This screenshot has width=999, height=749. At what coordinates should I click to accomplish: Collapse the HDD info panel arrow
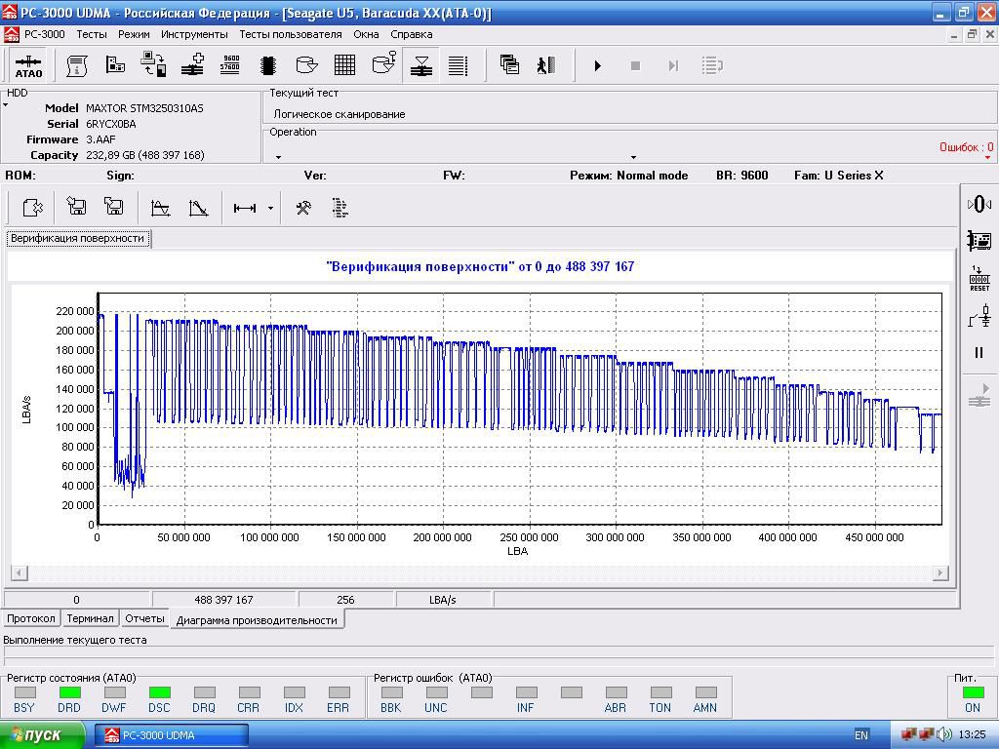(6, 104)
